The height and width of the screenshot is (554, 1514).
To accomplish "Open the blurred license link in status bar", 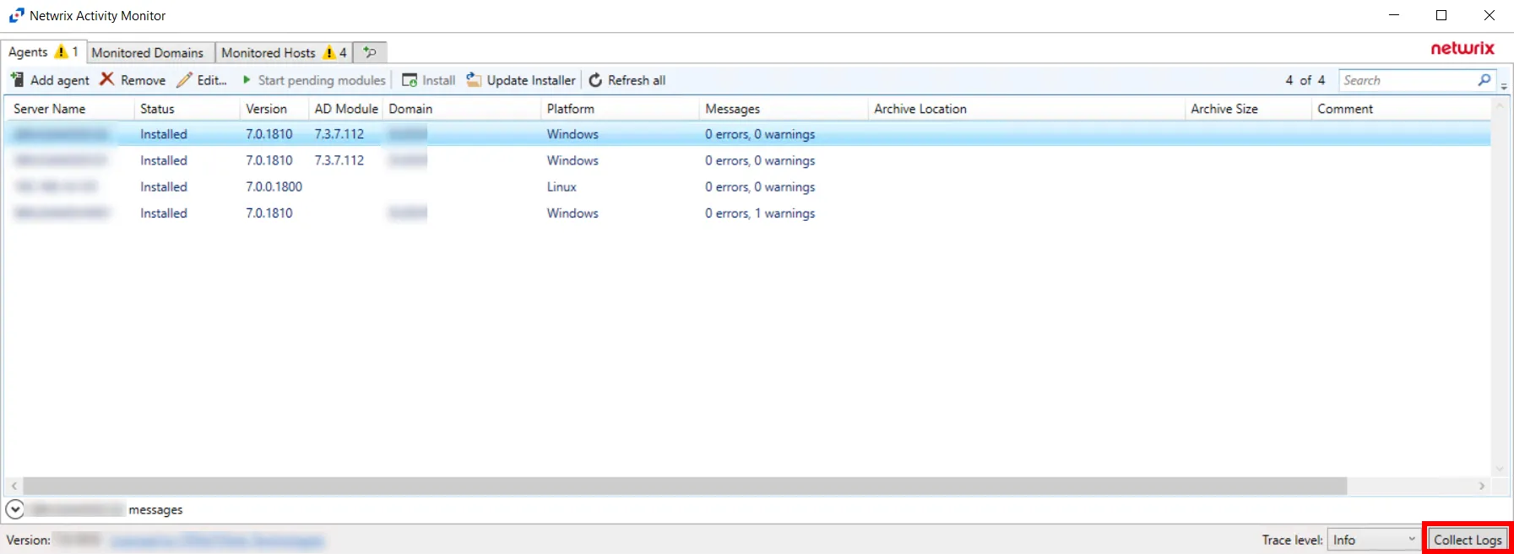I will (x=217, y=541).
